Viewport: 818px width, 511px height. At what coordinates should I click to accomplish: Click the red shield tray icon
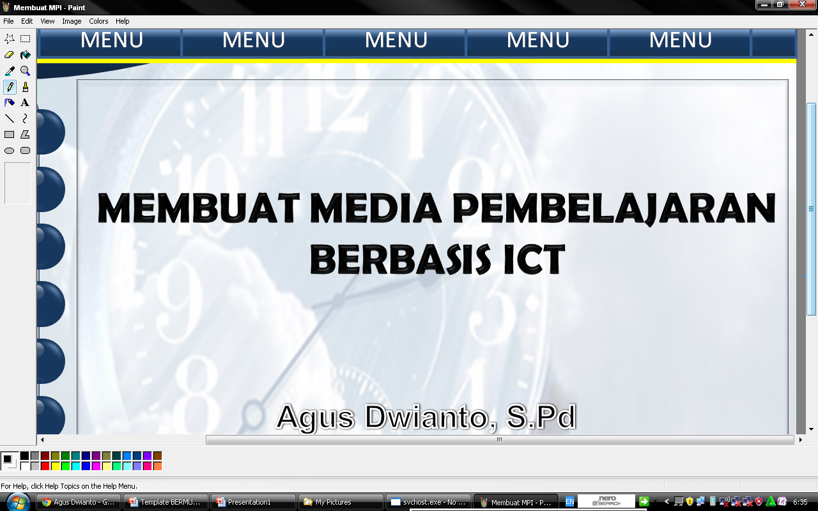click(x=759, y=502)
